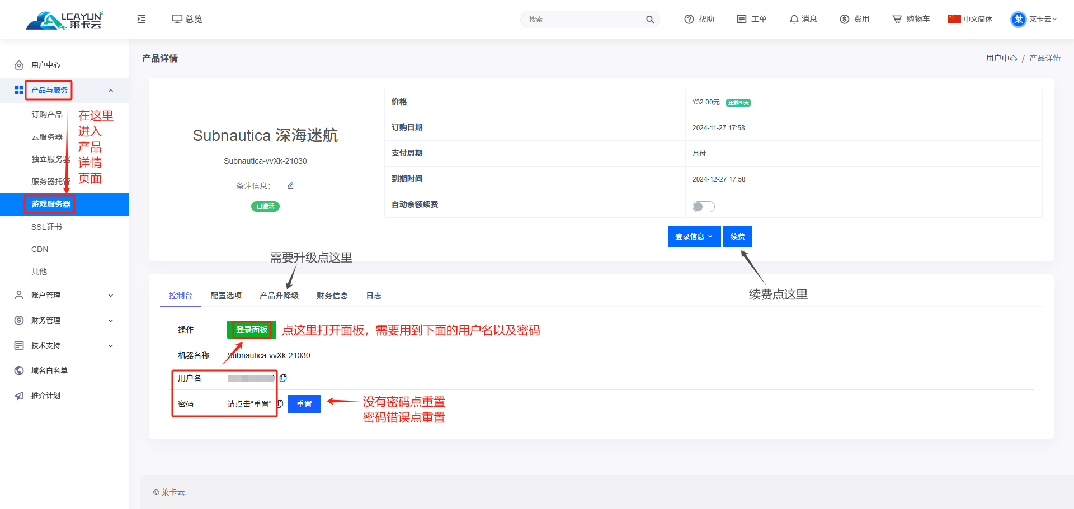Click the search magnifier icon

tap(650, 20)
